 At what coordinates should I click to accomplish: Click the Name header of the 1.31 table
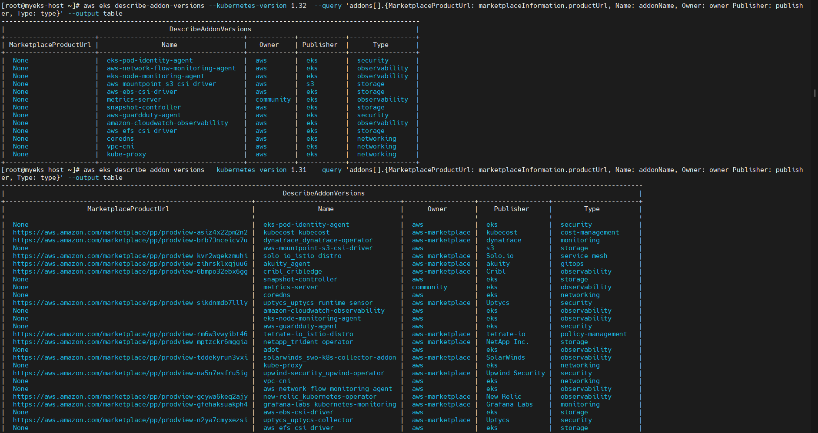point(326,209)
